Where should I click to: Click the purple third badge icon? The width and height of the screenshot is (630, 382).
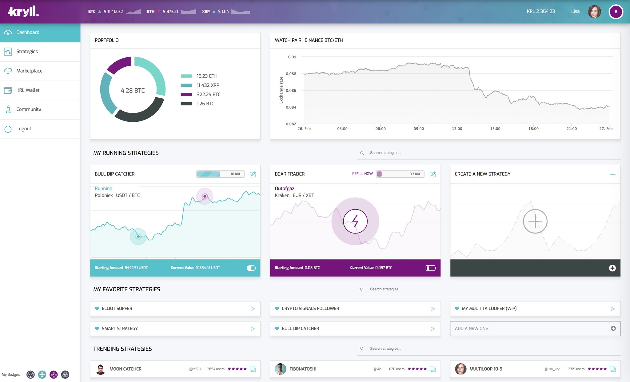54,375
